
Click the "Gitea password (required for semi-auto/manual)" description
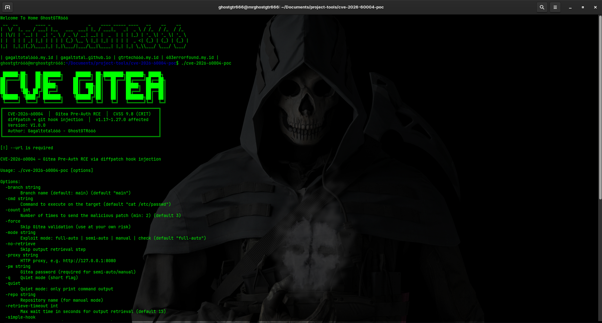[78, 272]
